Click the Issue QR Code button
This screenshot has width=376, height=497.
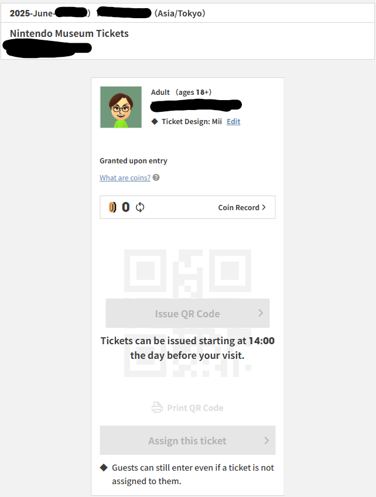[x=187, y=313]
